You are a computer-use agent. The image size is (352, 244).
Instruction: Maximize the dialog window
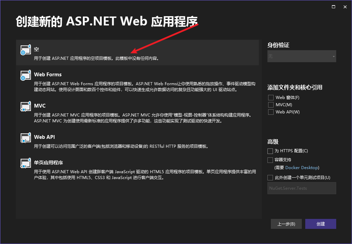click(x=333, y=7)
